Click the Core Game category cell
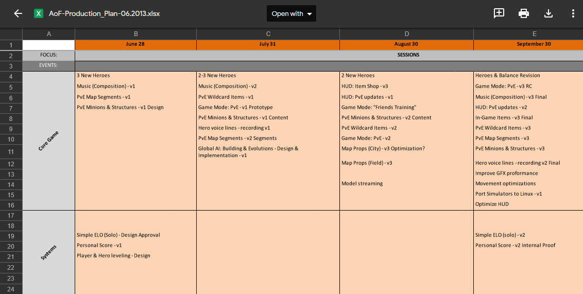583x294 pixels. coord(49,141)
